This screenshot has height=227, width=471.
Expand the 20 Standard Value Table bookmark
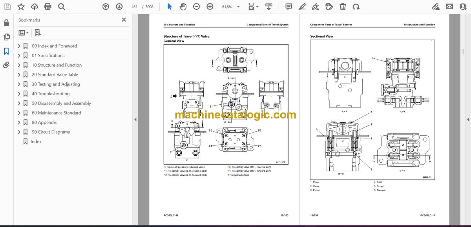[19, 74]
